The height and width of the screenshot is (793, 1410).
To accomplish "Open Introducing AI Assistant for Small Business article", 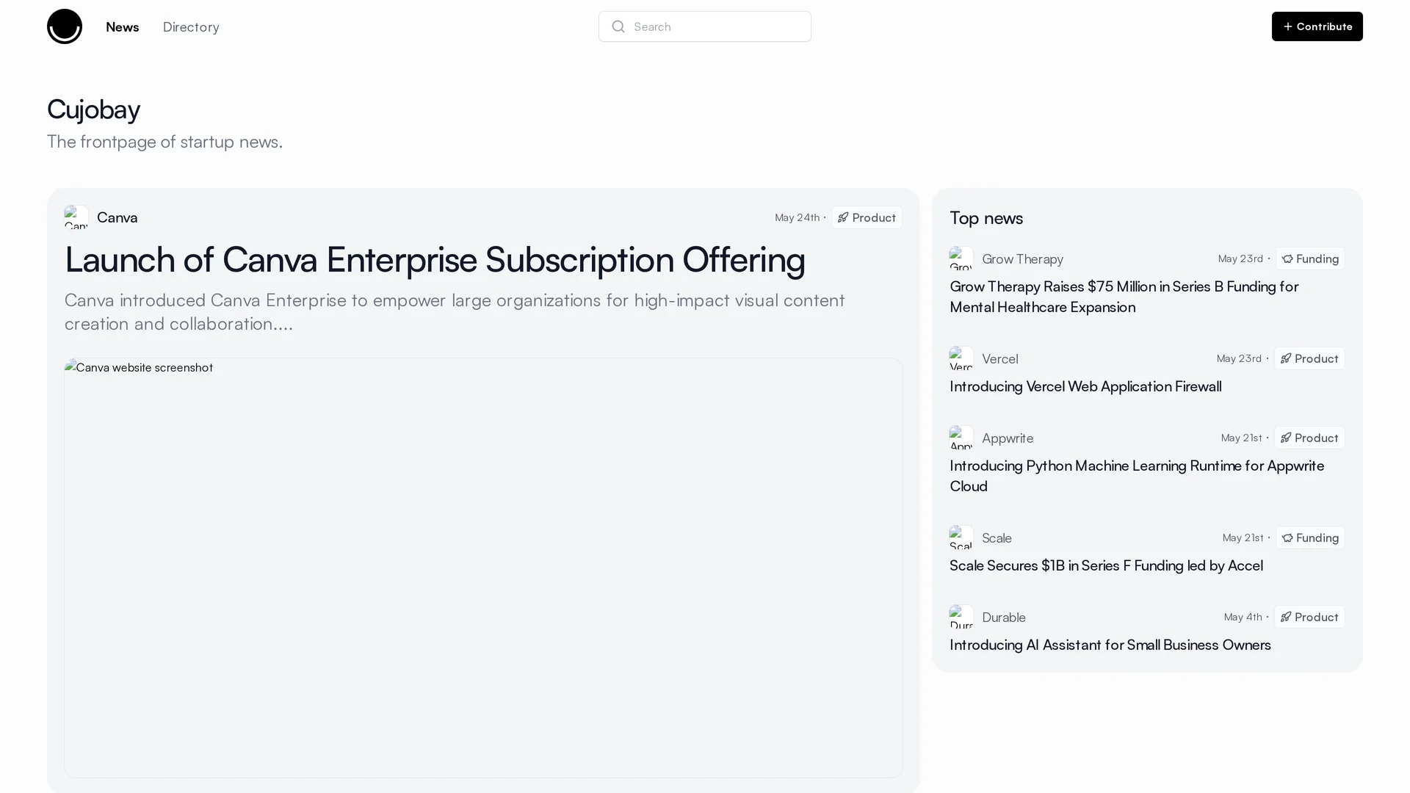I will click(x=1110, y=645).
